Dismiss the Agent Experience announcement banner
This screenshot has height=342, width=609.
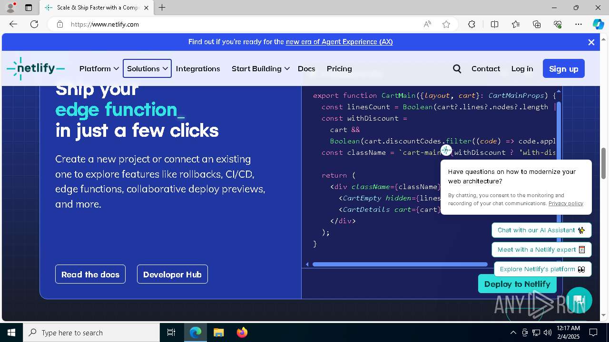(591, 42)
